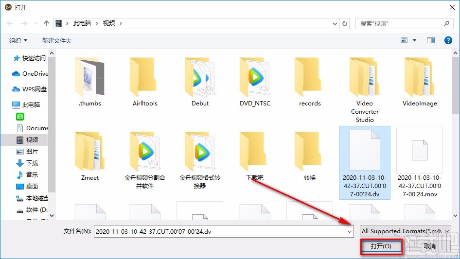The width and height of the screenshot is (460, 259).
Task: Select the records folder
Action: [310, 82]
